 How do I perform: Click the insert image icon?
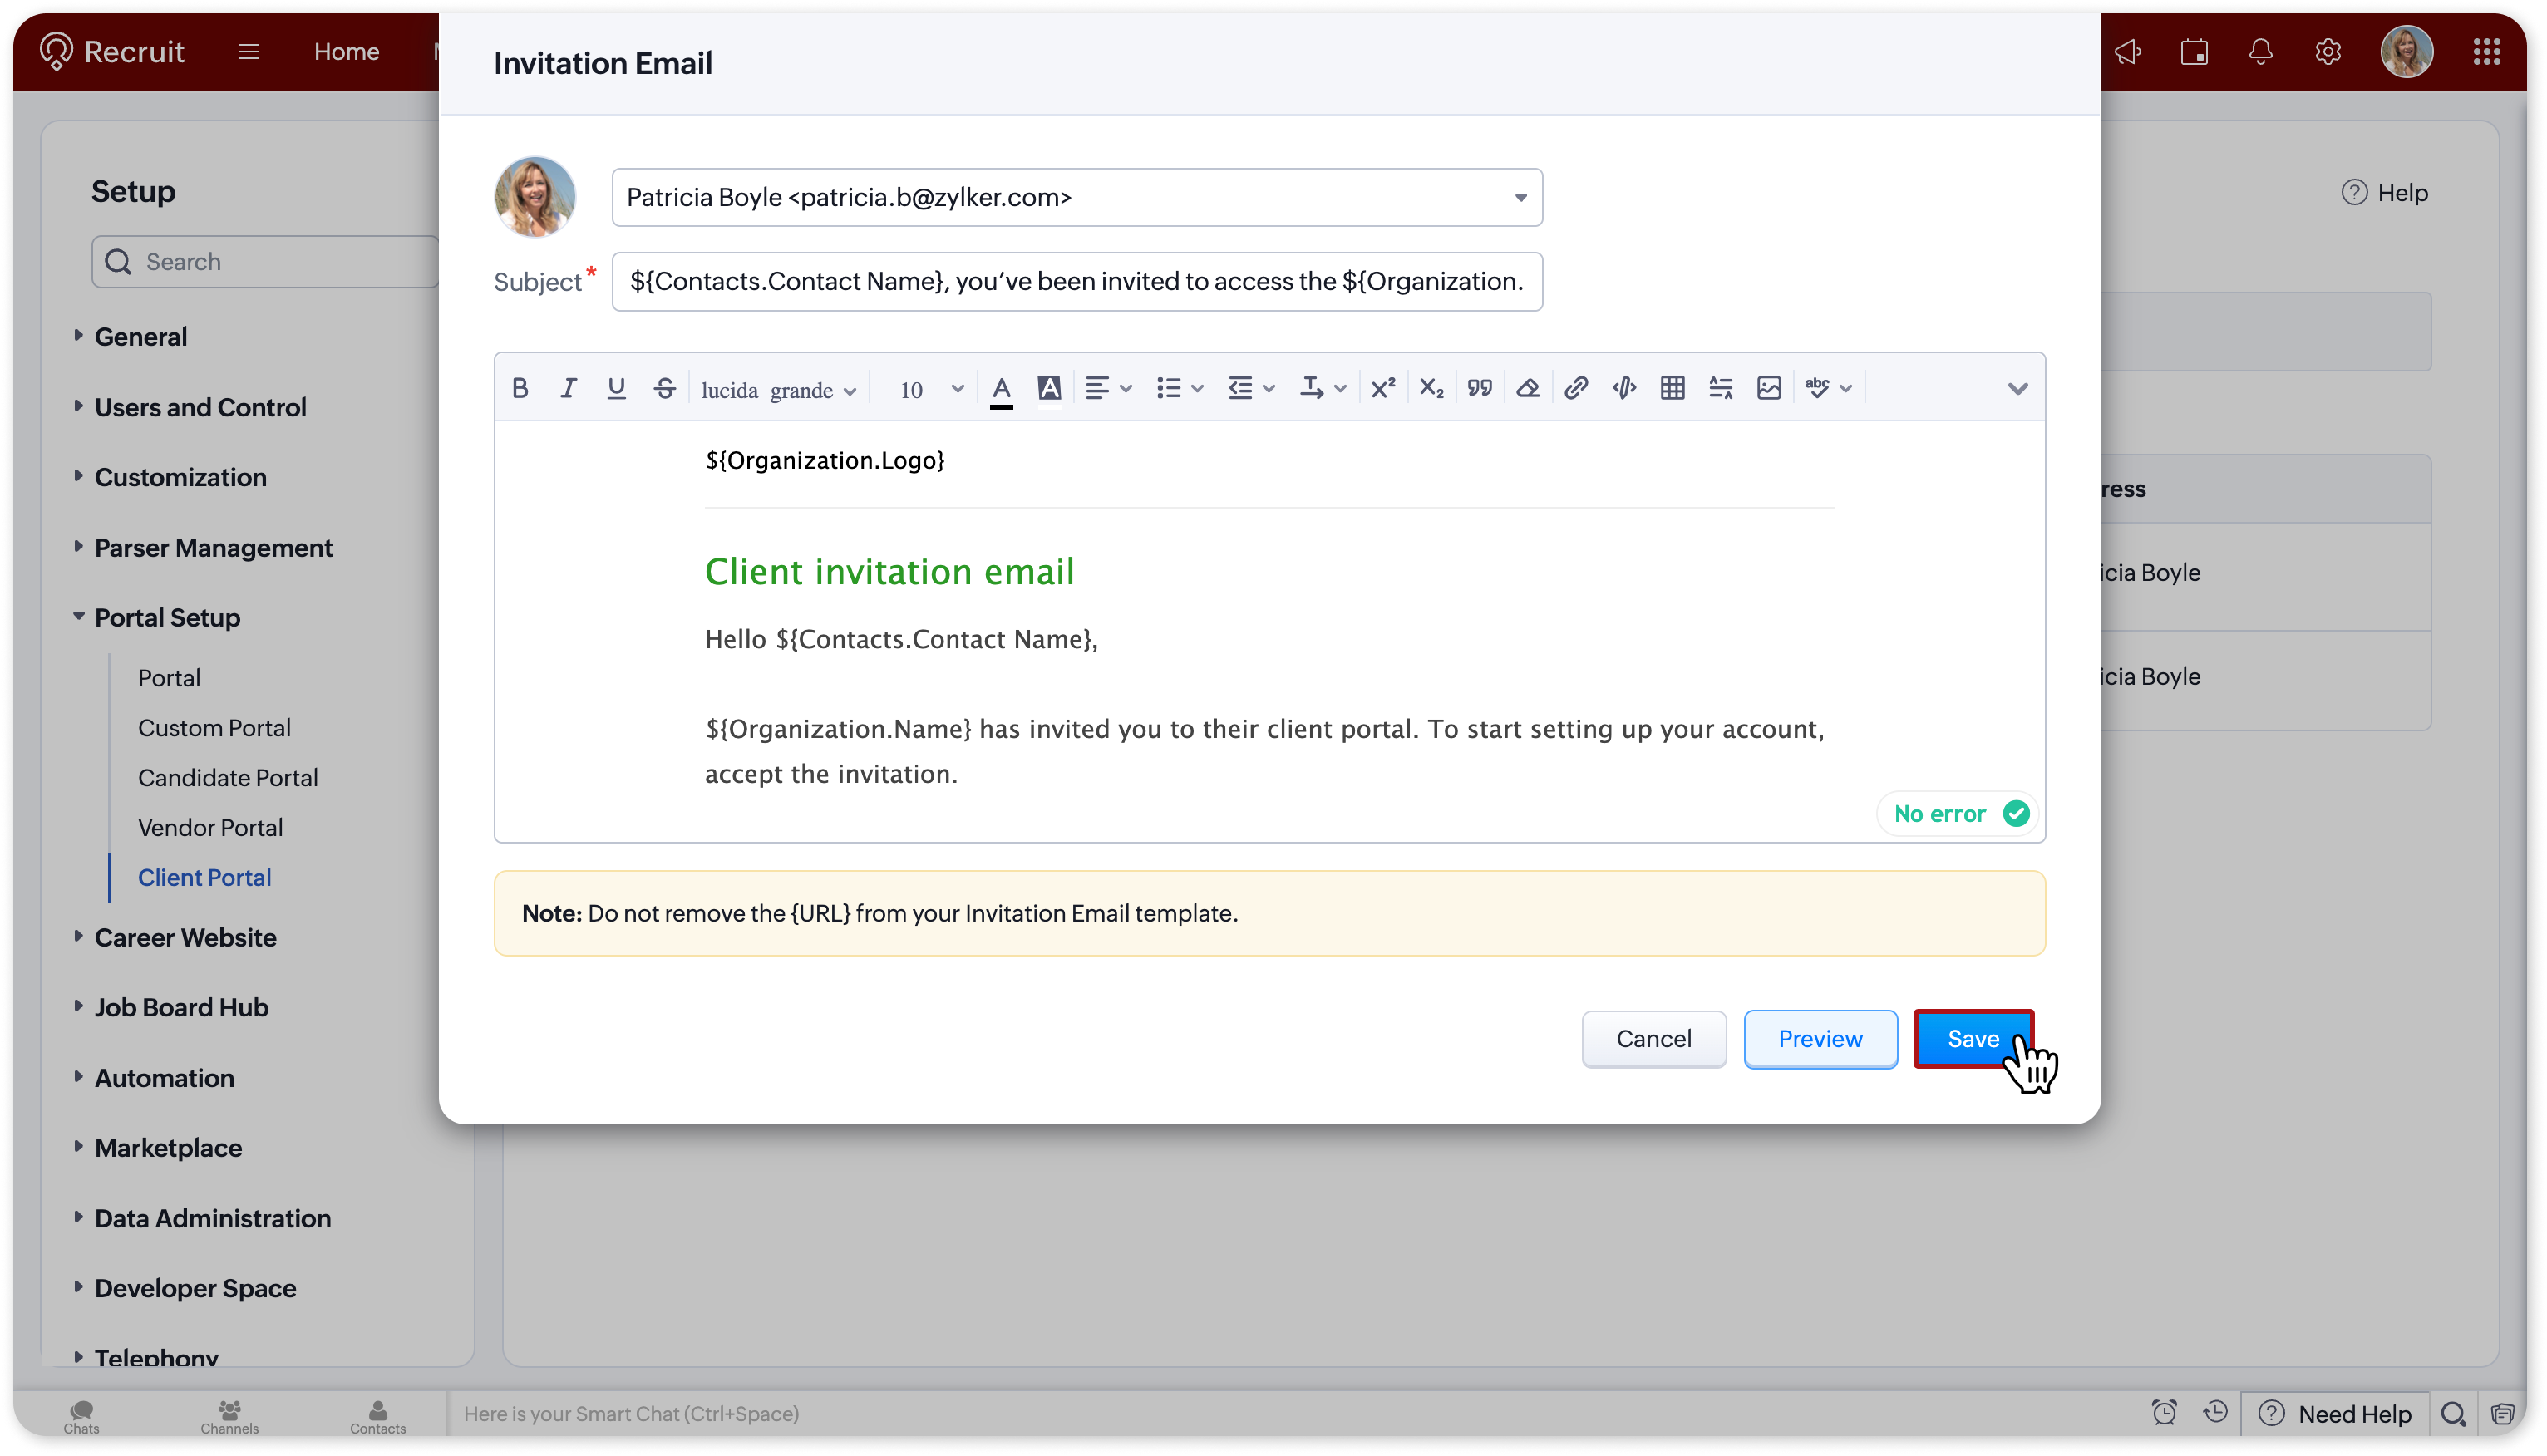pyautogui.click(x=1768, y=388)
